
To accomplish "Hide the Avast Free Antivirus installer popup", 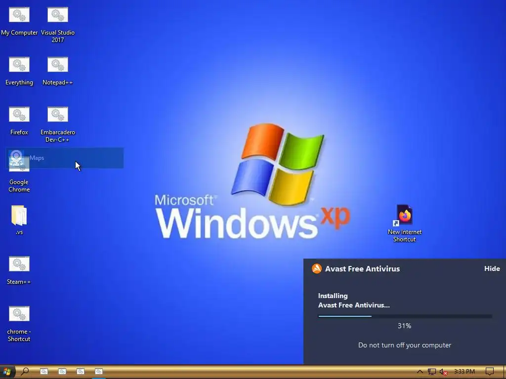I will [492, 268].
